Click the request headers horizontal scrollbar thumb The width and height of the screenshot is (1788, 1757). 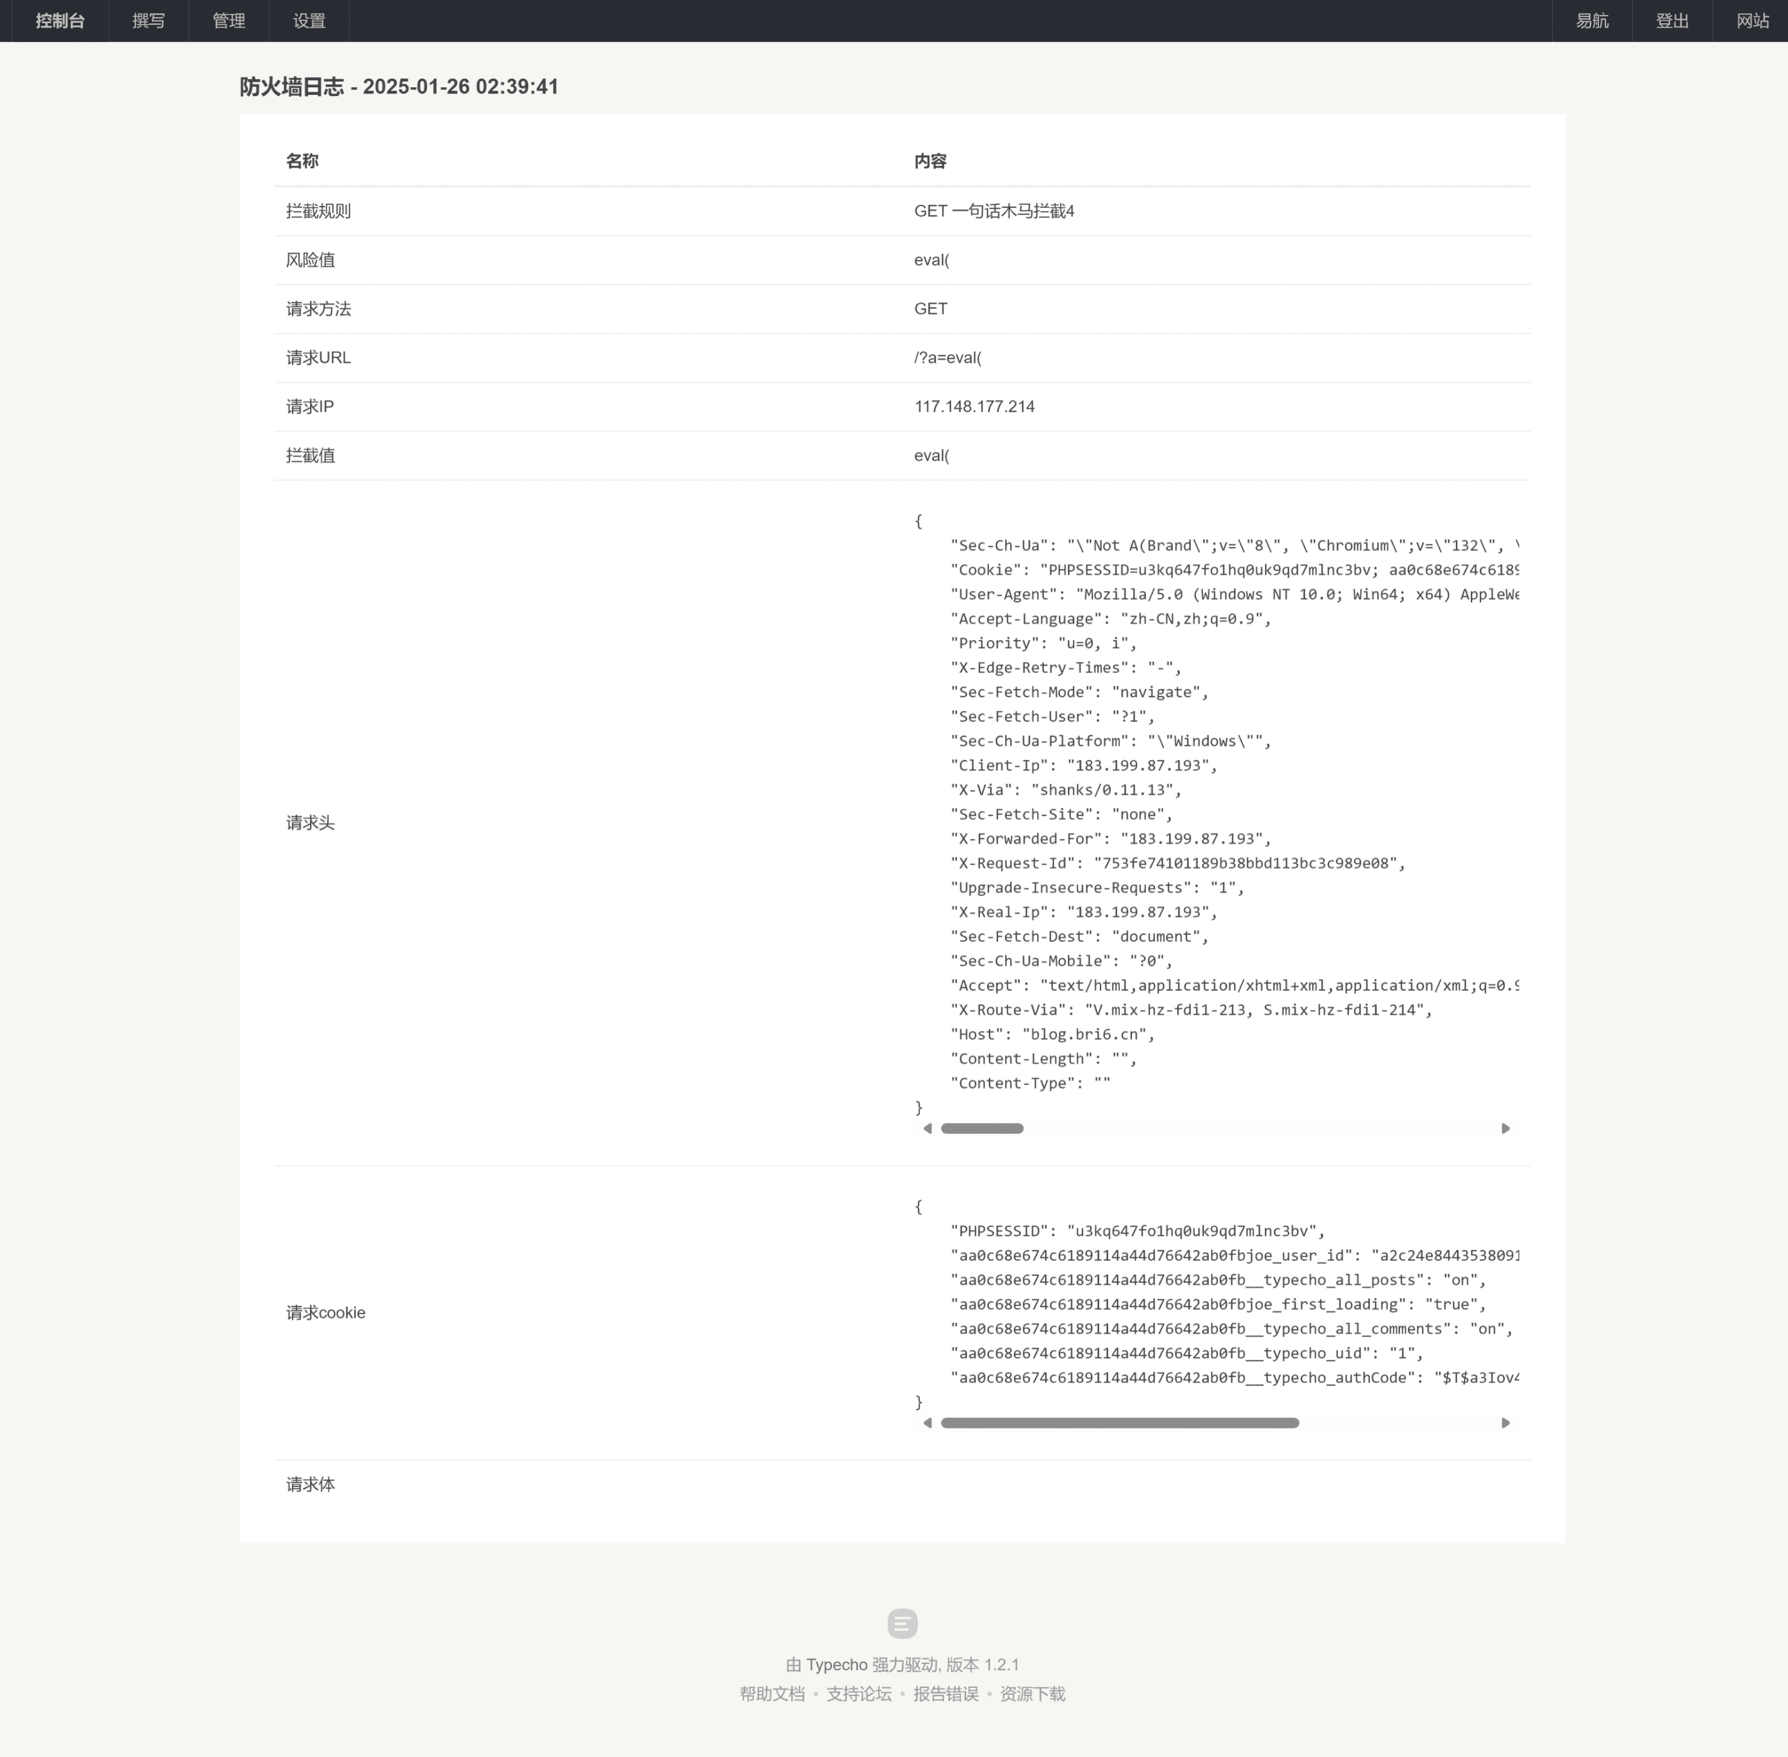tap(982, 1128)
